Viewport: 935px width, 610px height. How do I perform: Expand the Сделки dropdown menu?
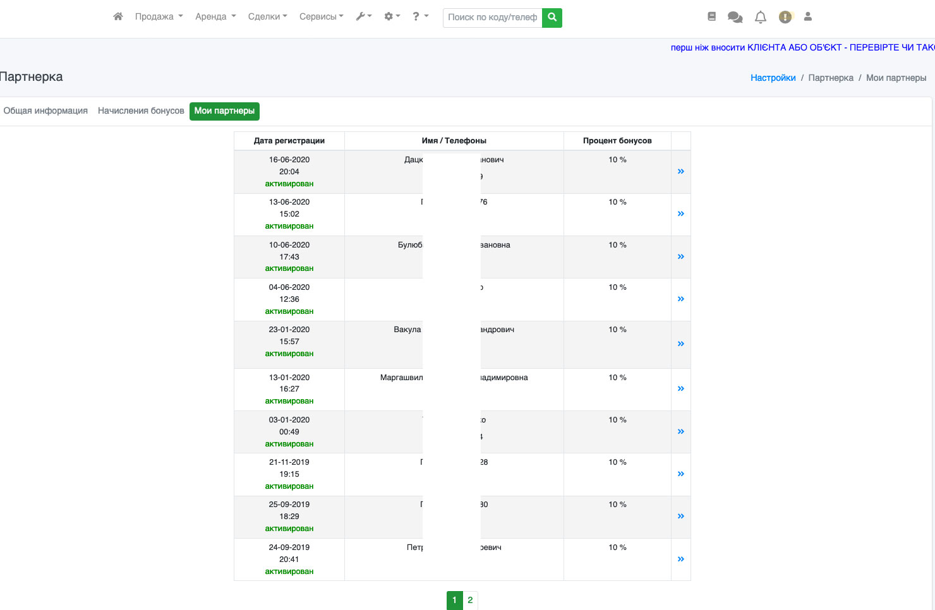[267, 17]
